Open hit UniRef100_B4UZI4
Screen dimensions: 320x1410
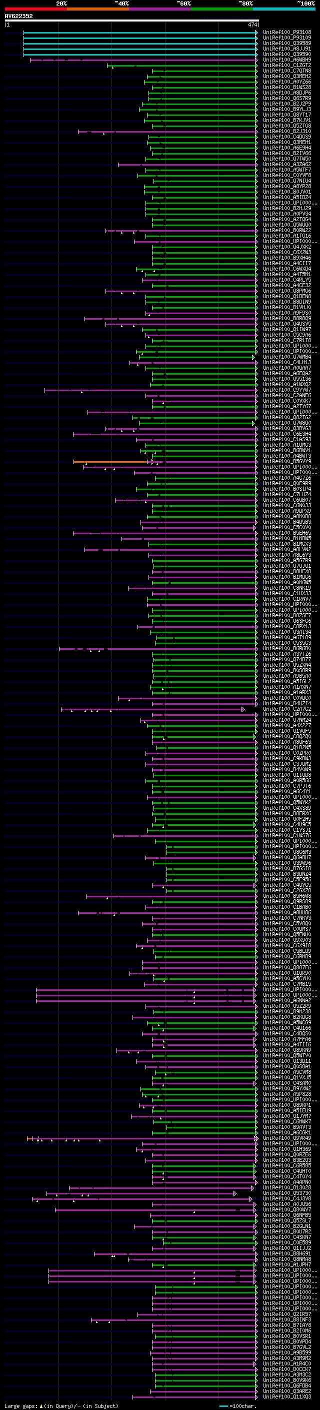(x=287, y=703)
